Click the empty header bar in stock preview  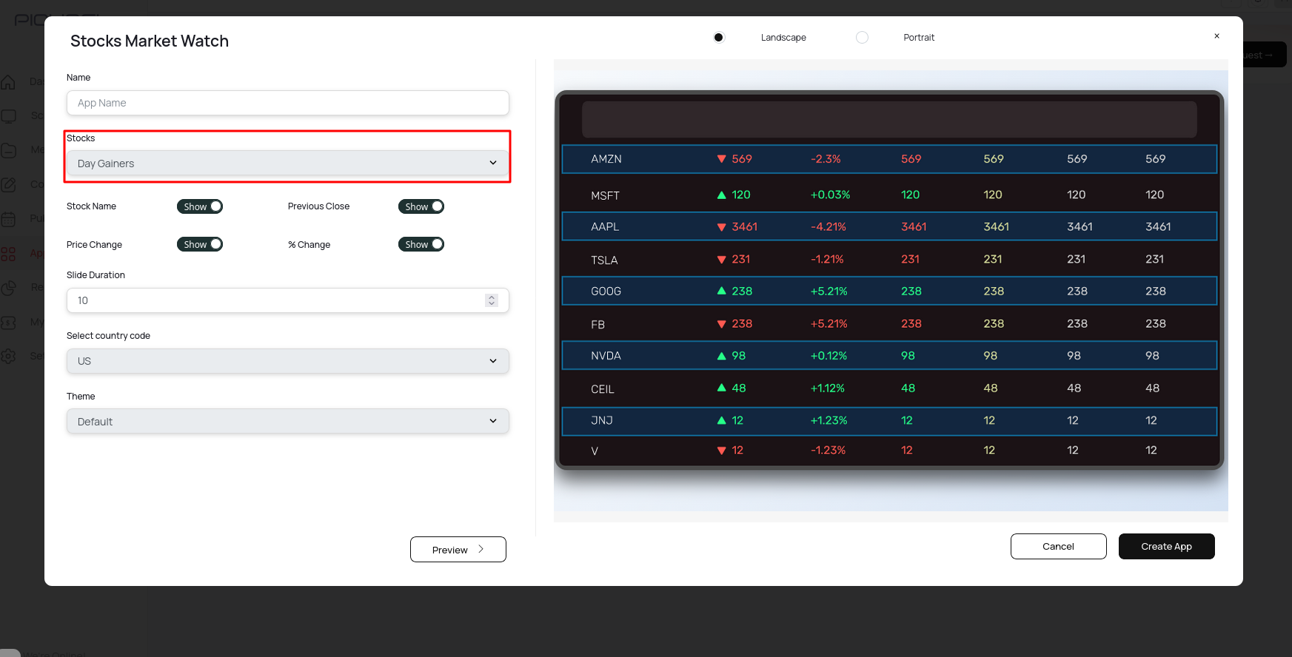[889, 119]
